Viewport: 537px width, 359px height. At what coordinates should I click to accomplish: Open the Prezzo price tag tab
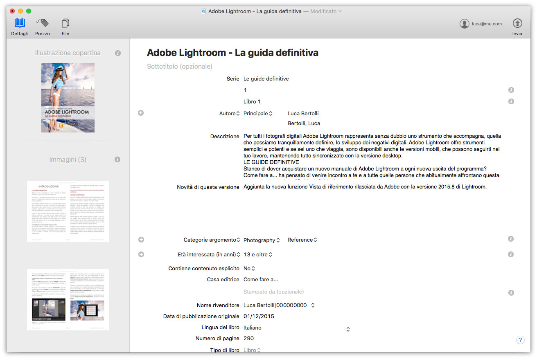(42, 27)
